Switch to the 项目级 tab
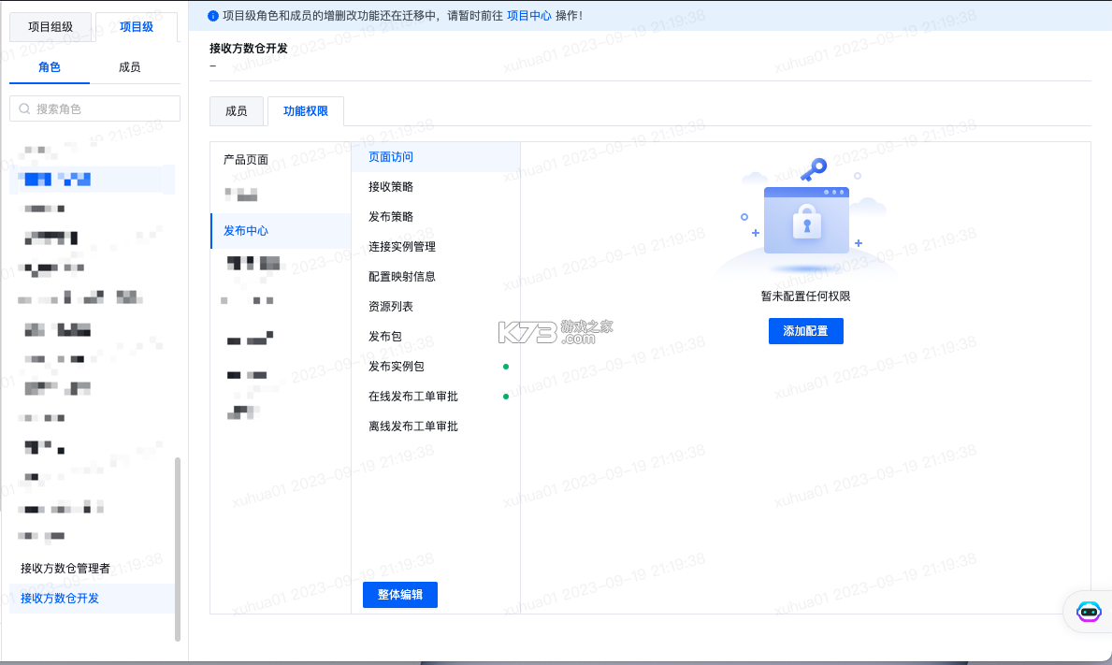Image resolution: width=1112 pixels, height=665 pixels. (x=137, y=27)
